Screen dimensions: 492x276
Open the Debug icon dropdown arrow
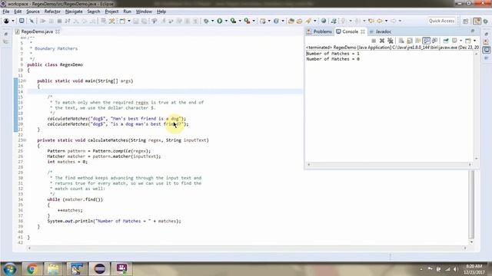tap(212, 21)
